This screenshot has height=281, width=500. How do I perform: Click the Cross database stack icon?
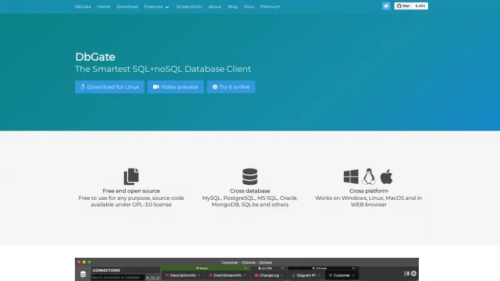point(249,177)
